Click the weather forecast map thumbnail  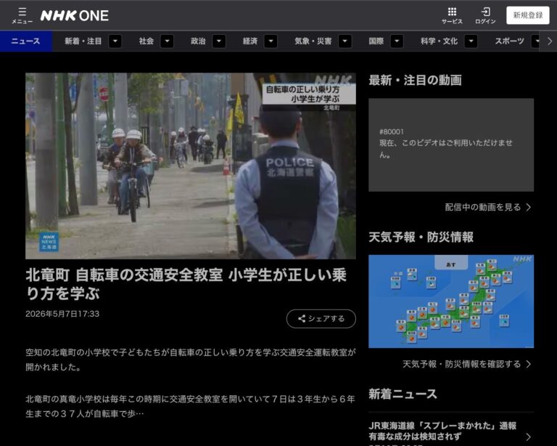pos(451,301)
